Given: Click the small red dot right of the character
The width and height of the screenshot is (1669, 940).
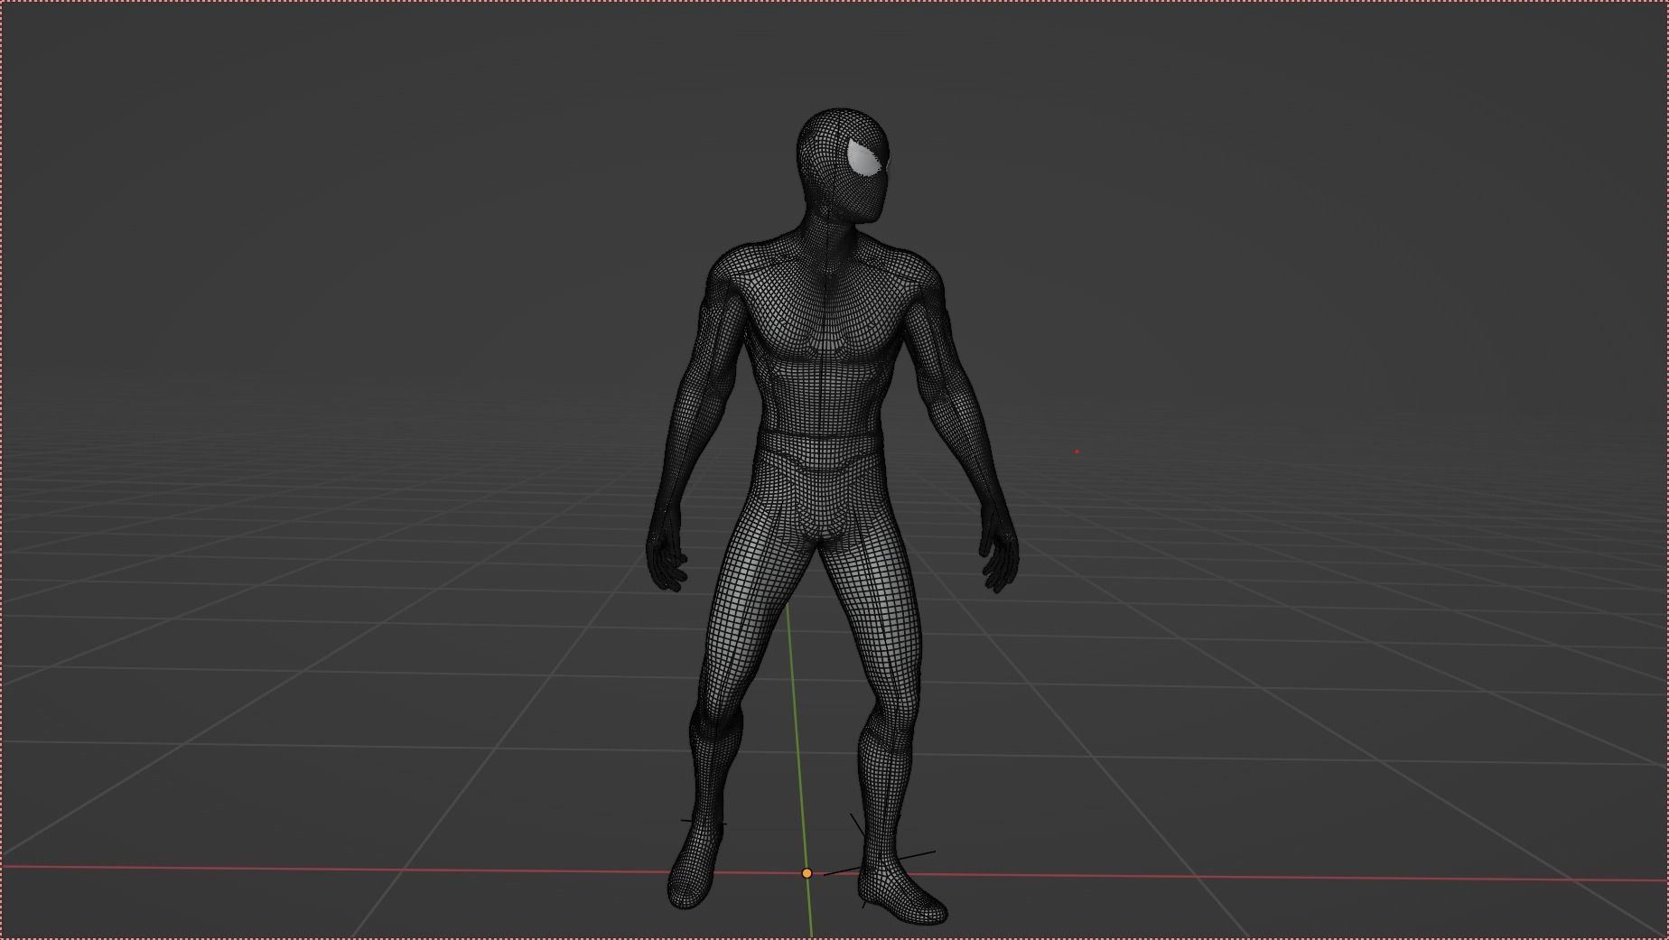Looking at the screenshot, I should (1077, 451).
